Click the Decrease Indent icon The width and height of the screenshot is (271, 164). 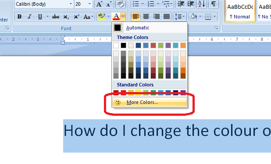181,4
